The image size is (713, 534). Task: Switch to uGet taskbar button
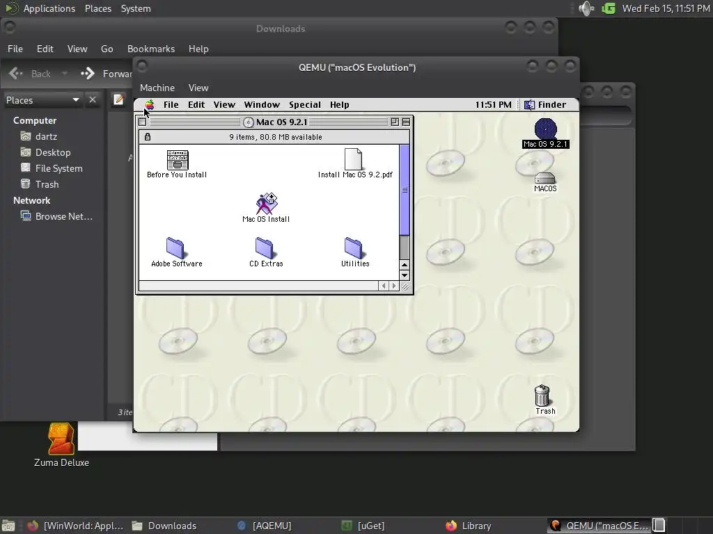(x=363, y=526)
